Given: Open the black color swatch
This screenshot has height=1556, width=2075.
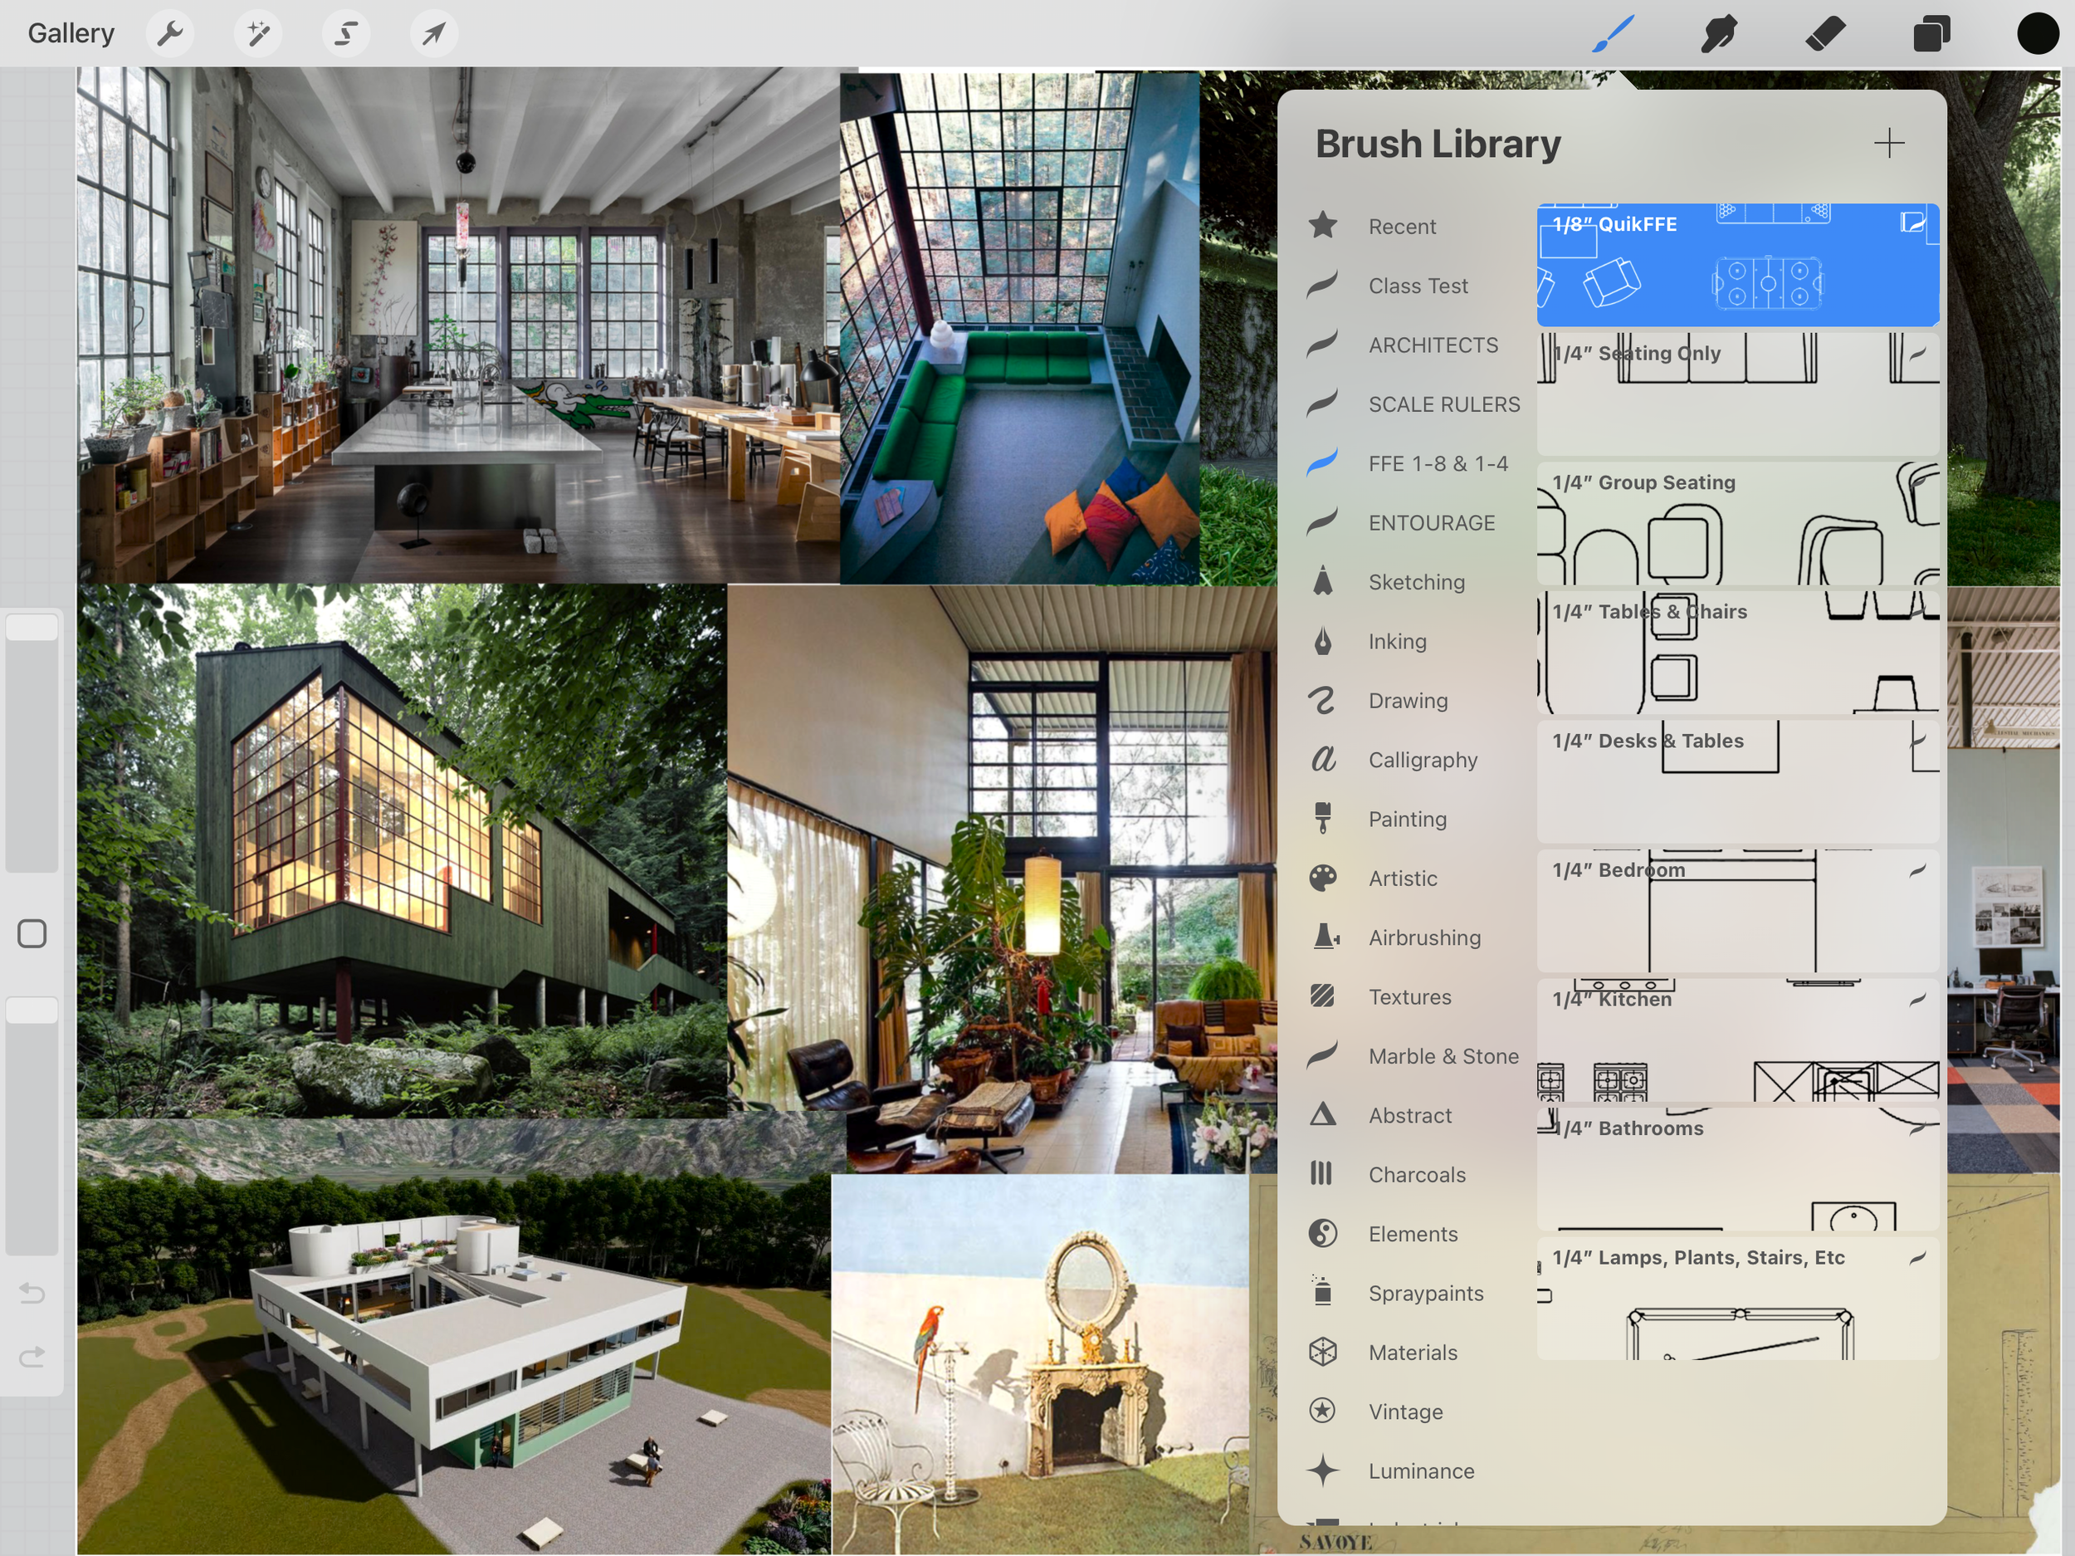Looking at the screenshot, I should click(x=2038, y=34).
